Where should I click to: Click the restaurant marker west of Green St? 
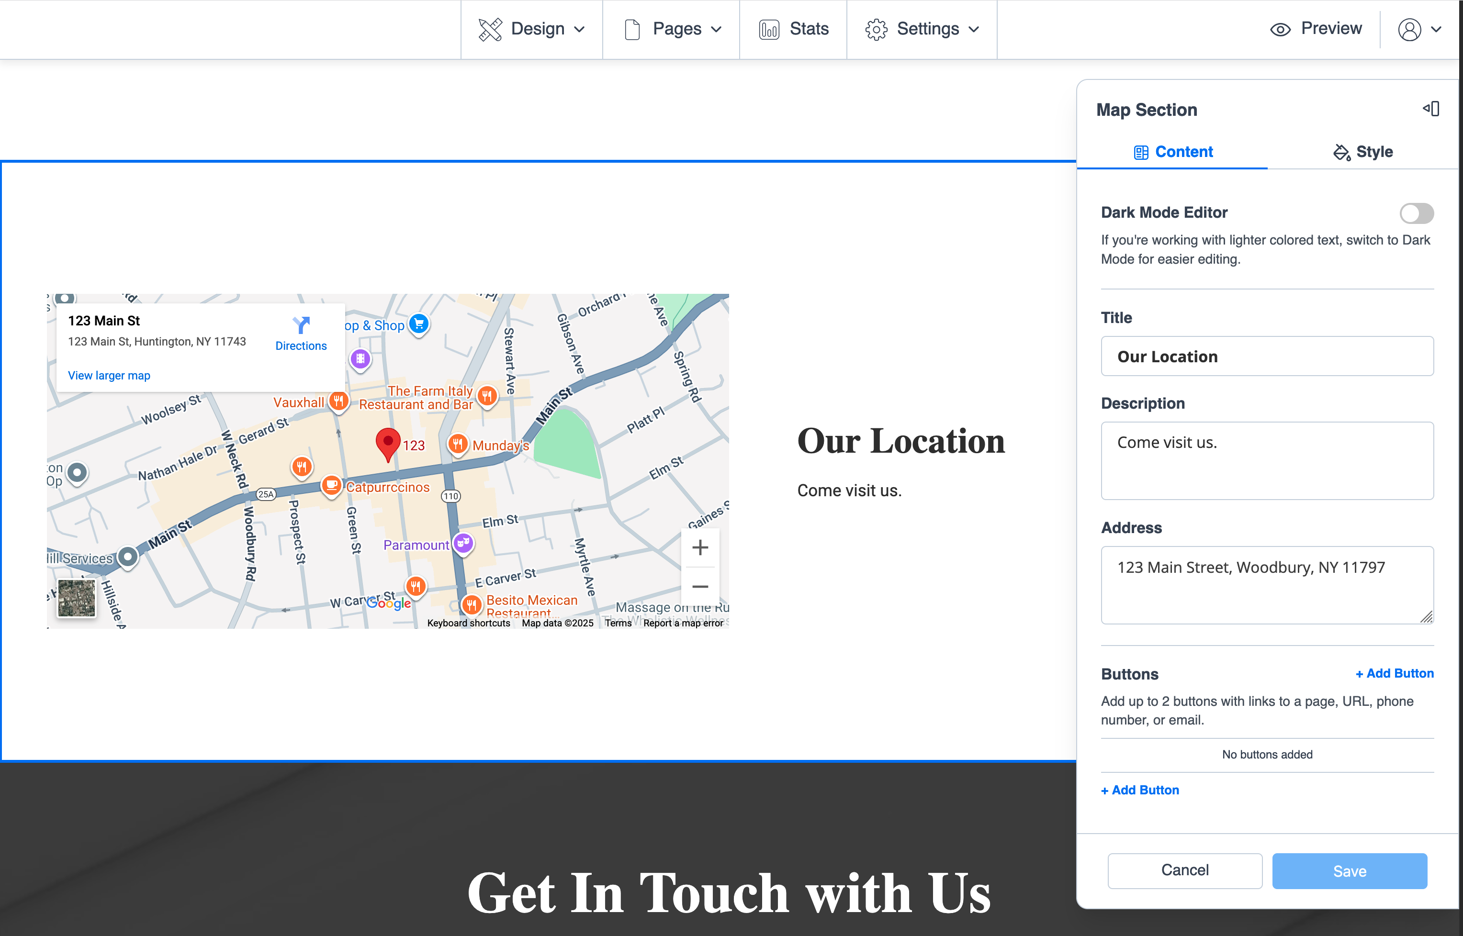click(x=302, y=467)
